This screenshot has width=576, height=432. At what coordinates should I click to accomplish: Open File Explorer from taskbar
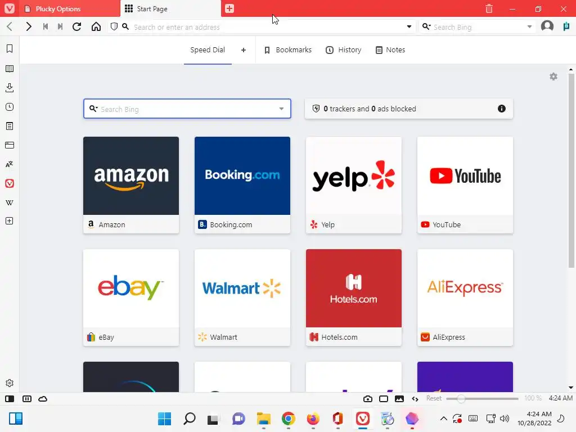pos(264,418)
